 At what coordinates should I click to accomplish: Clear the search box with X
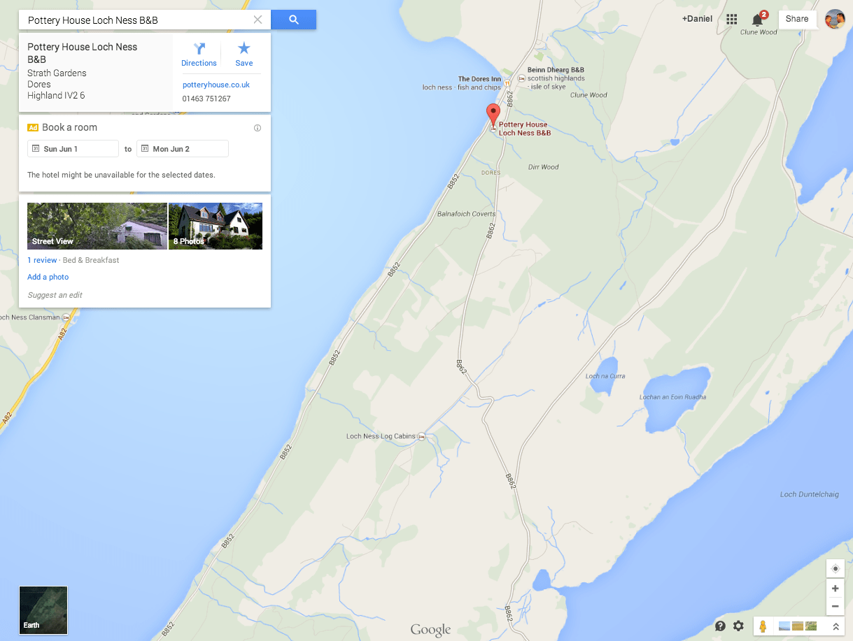pyautogui.click(x=258, y=20)
